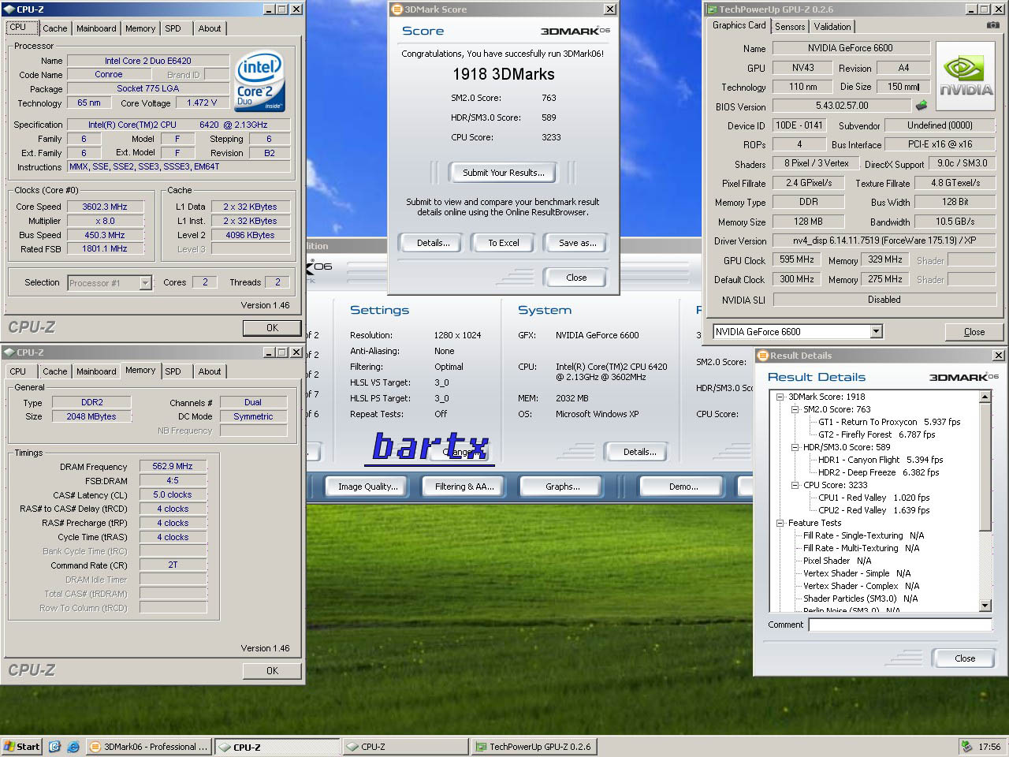The image size is (1009, 757).
Task: Switch to 3DMark06 - Professional taskbar button
Action: coord(149,747)
